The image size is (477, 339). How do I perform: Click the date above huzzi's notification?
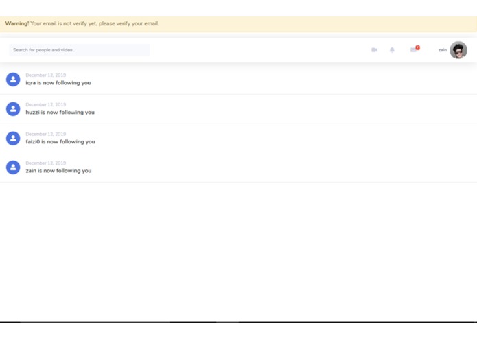[x=45, y=104]
